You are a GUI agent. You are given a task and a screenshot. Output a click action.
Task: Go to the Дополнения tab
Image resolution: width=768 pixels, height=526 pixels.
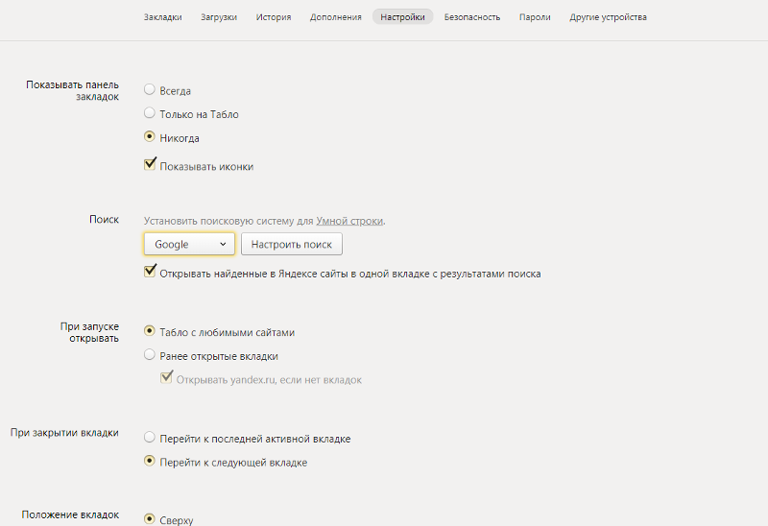[336, 17]
